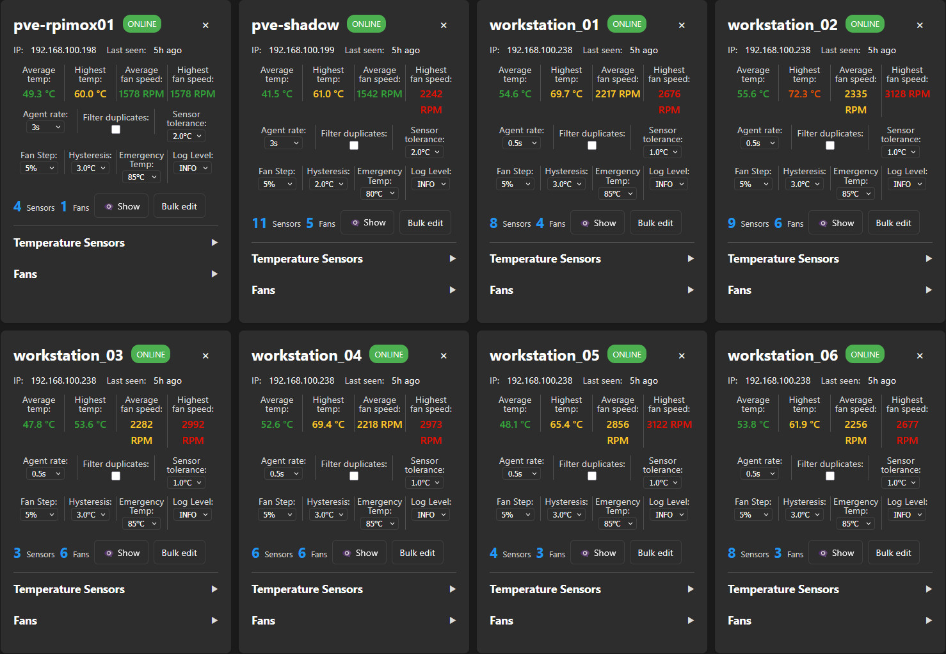Expand Temperature Sensors on pve-shadow
946x654 pixels.
click(x=354, y=259)
